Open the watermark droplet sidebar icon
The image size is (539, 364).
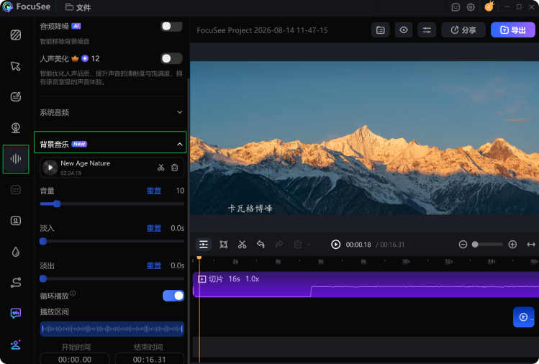(x=16, y=252)
